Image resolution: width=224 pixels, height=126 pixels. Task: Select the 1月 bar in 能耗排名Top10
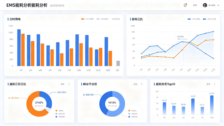165,108
